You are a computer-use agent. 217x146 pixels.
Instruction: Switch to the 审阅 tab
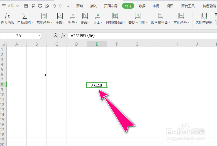point(156,6)
